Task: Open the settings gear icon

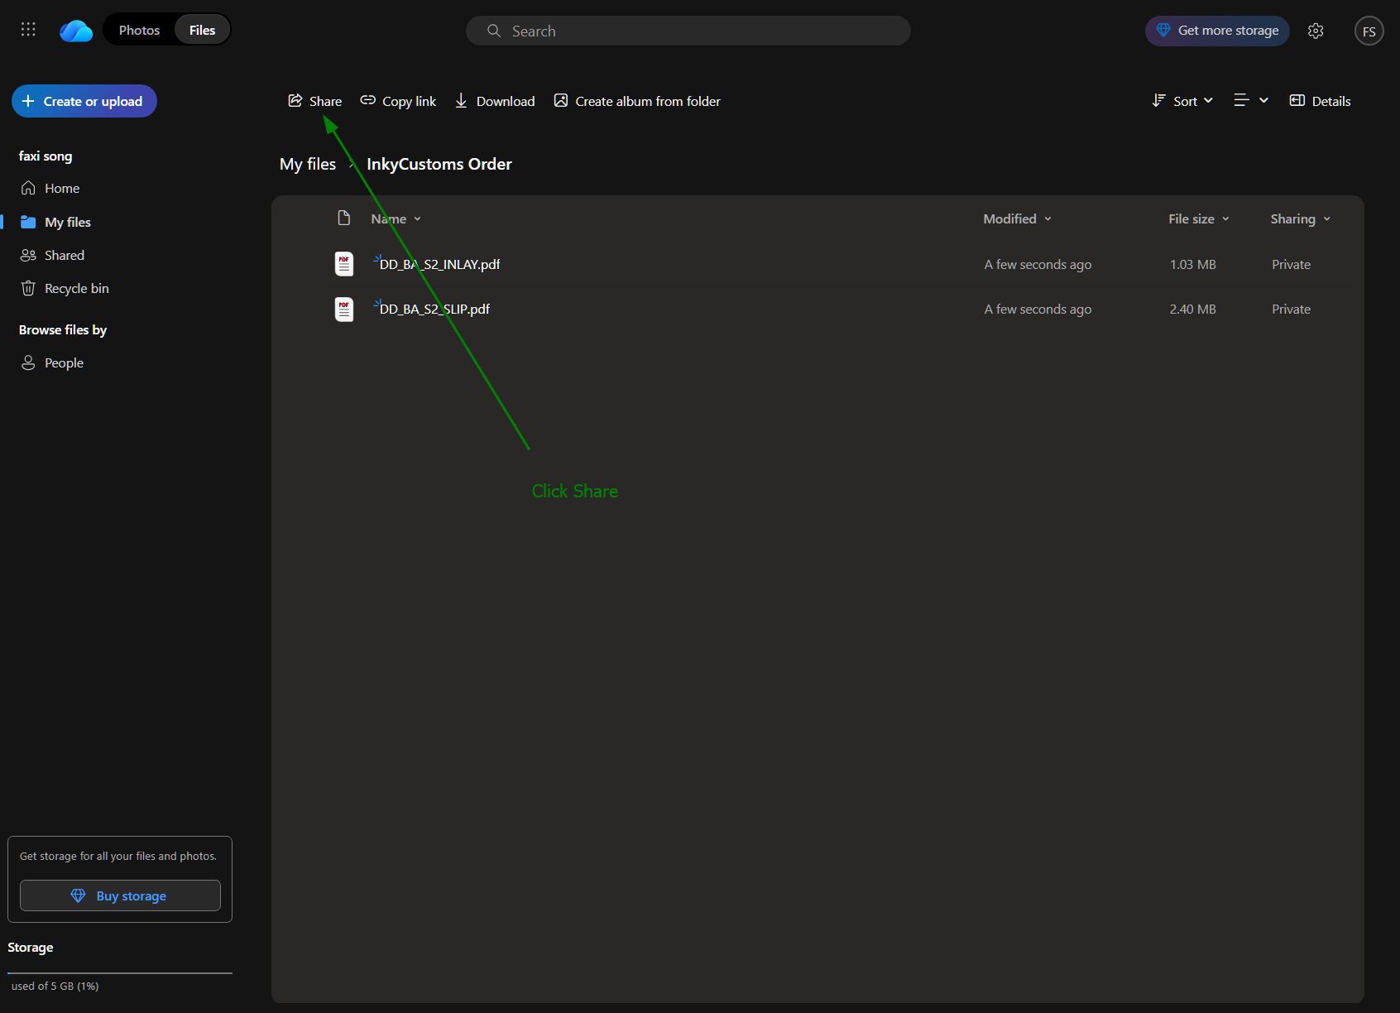Action: tap(1316, 31)
